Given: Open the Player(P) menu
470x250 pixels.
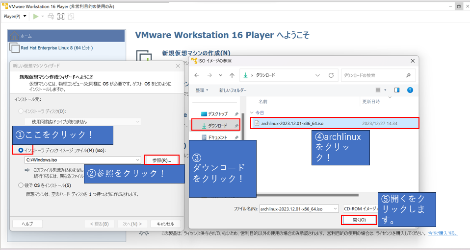Looking at the screenshot, I should pos(15,17).
